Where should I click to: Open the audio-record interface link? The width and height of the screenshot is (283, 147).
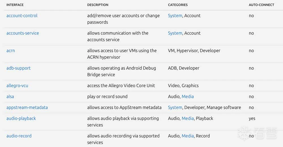(x=19, y=136)
